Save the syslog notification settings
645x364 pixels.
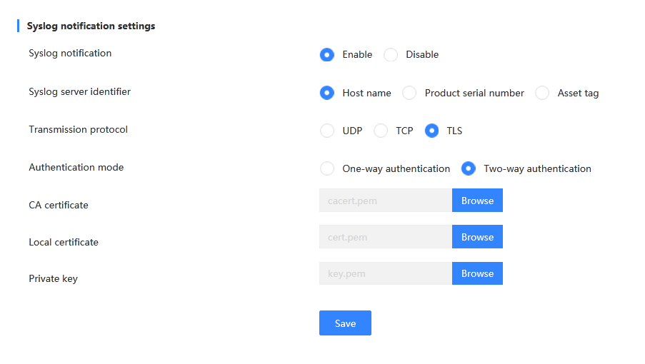tap(345, 323)
